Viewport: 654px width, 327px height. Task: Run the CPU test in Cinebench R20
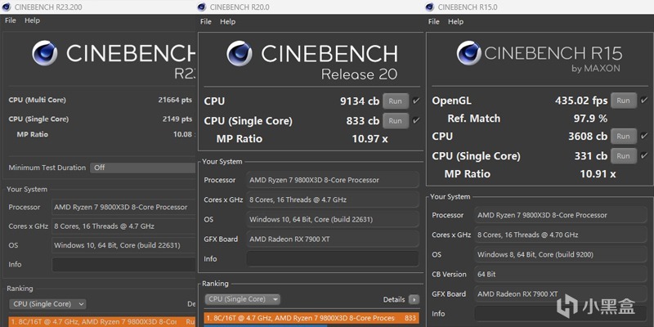click(x=395, y=101)
